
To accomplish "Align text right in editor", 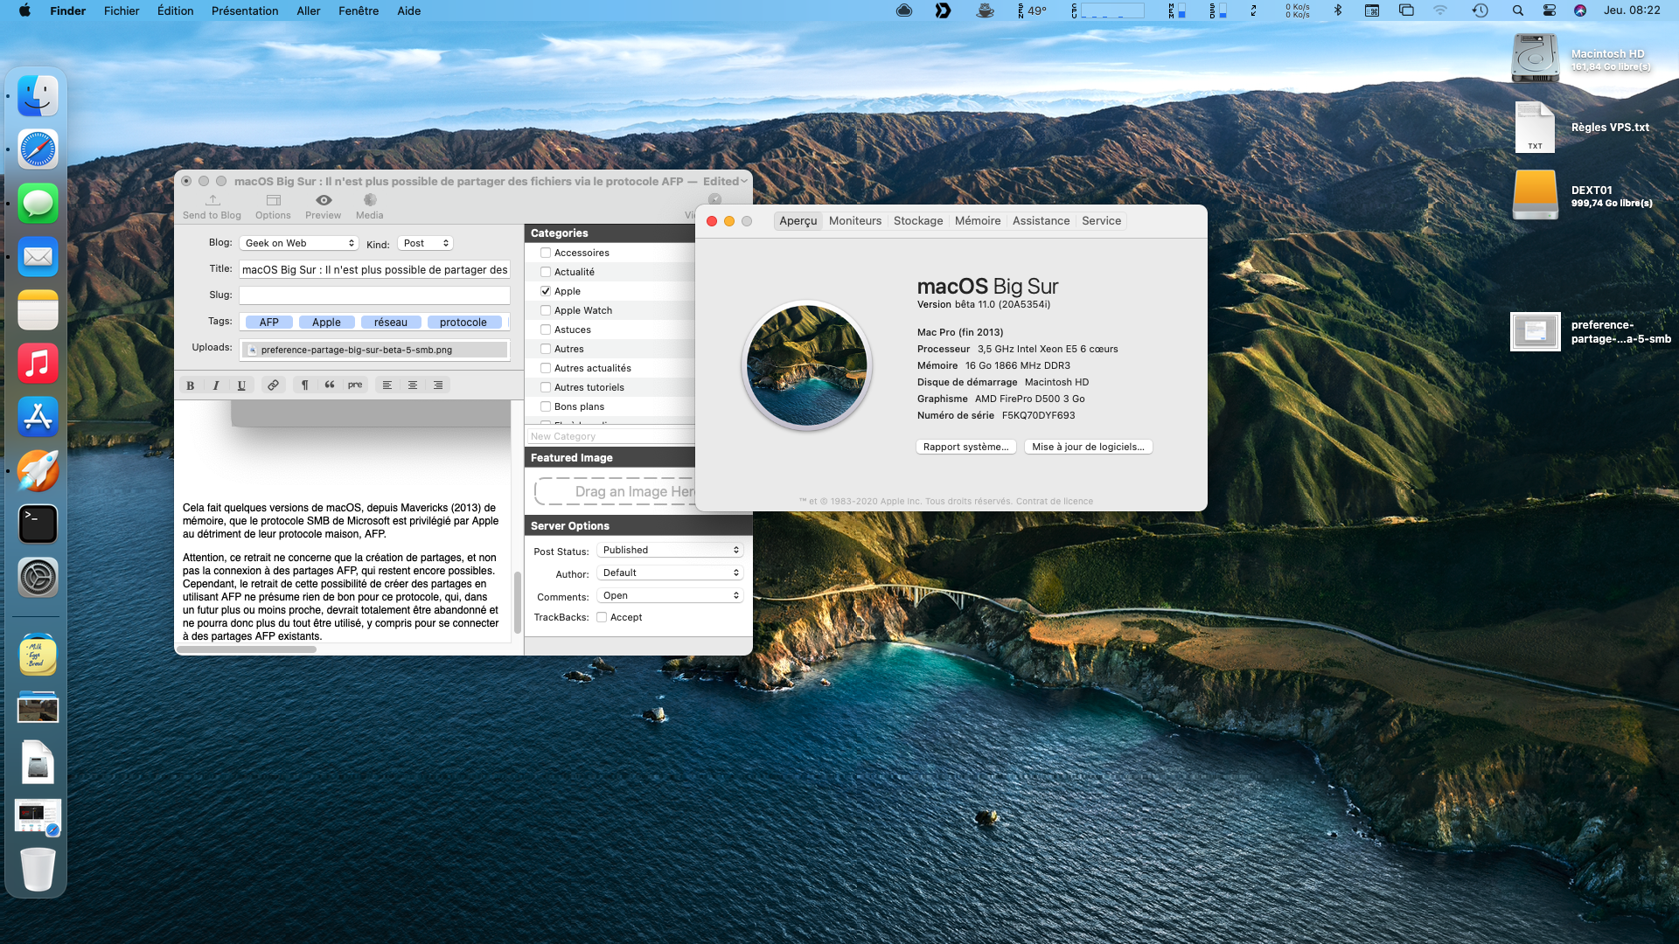I will click(x=438, y=385).
